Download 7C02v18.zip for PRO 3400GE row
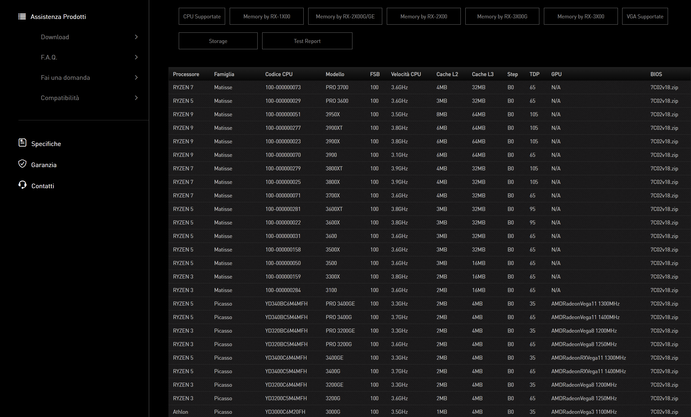This screenshot has width=691, height=417. [x=664, y=304]
